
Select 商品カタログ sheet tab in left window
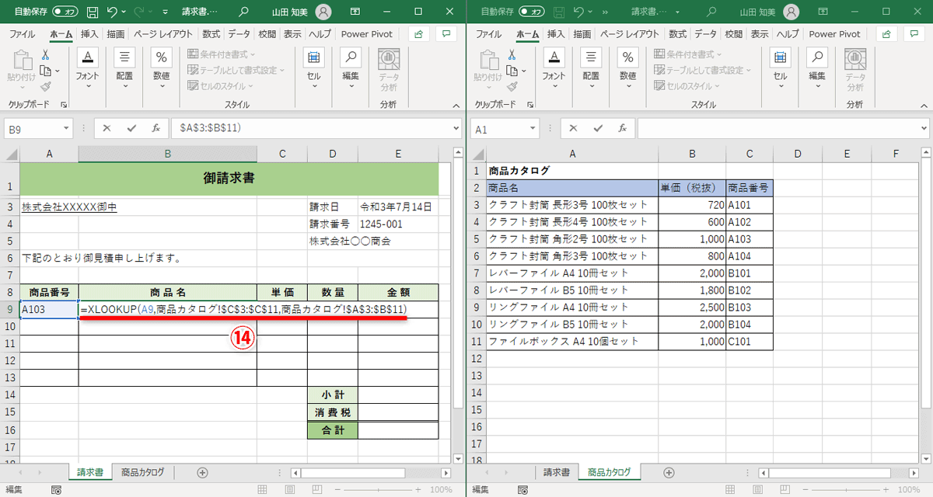point(142,472)
